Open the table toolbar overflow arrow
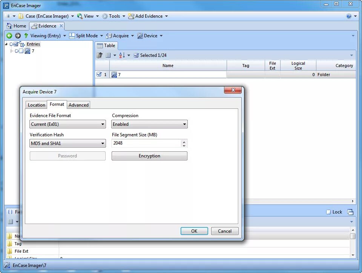Image resolution: width=362 pixels, height=273 pixels. (x=351, y=55)
